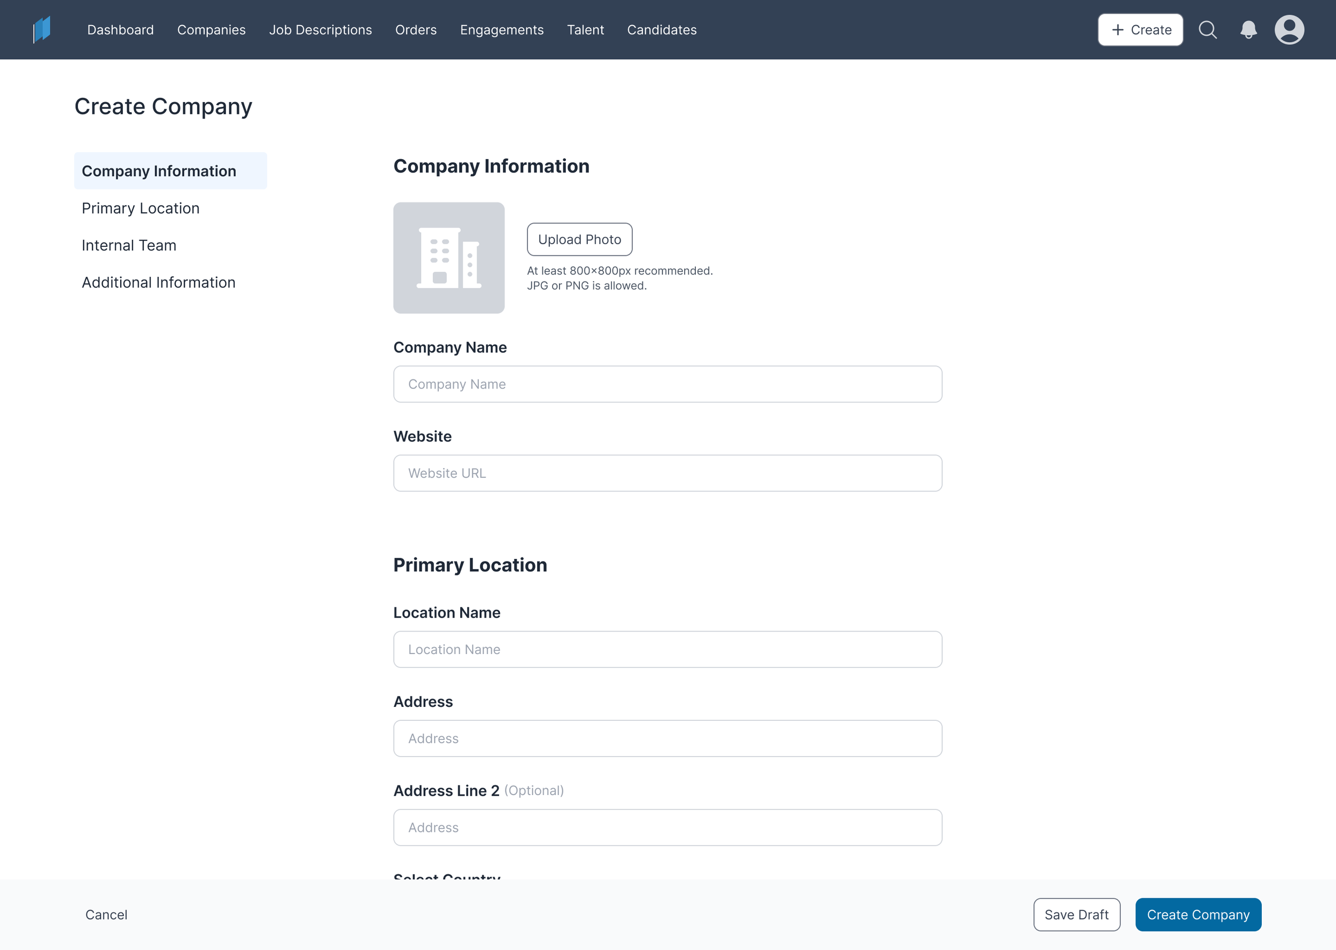Focus the Location Name input field
Viewport: 1336px width, 950px height.
667,649
